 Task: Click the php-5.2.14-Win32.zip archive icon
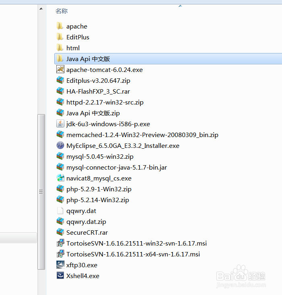pyautogui.click(x=60, y=200)
